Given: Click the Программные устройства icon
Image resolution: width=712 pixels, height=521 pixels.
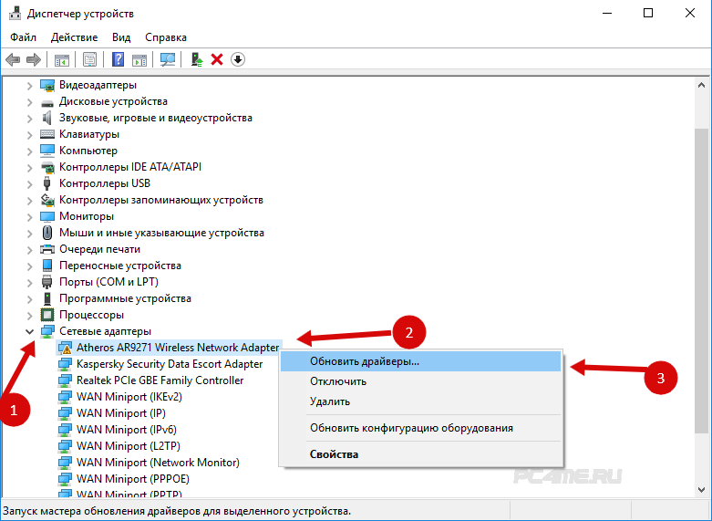Looking at the screenshot, I should click(47, 298).
